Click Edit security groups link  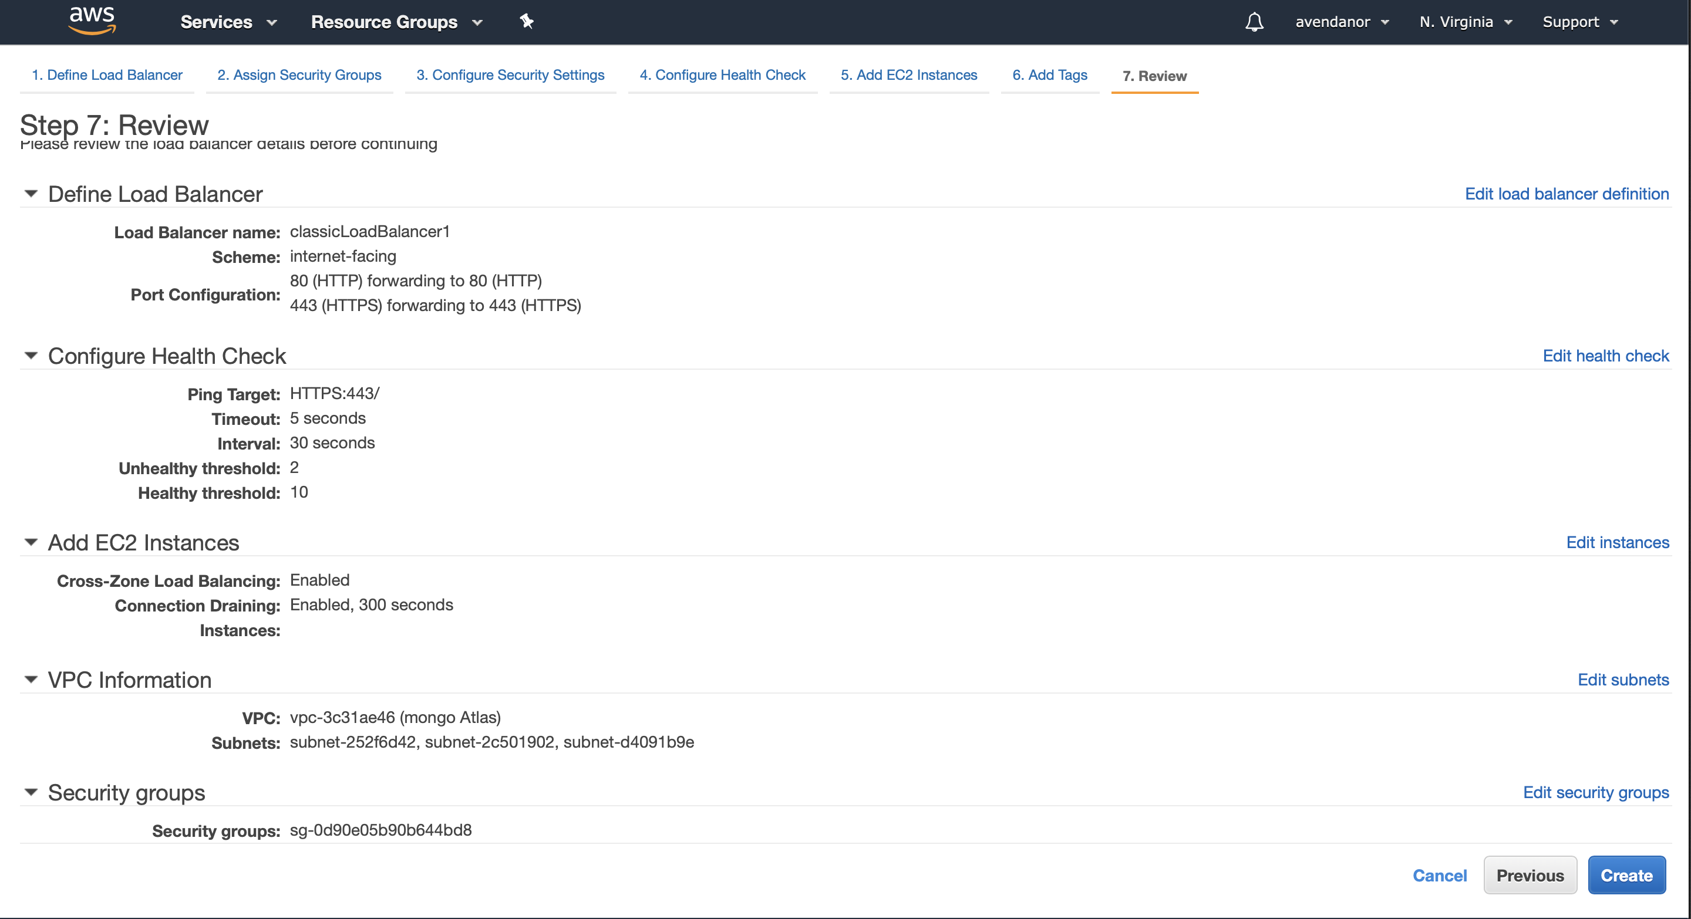(x=1595, y=792)
